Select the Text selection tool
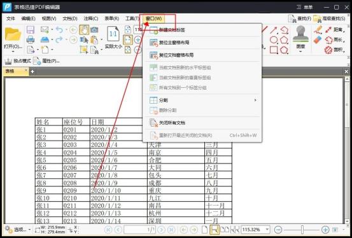352x238 pixels. [x=84, y=40]
